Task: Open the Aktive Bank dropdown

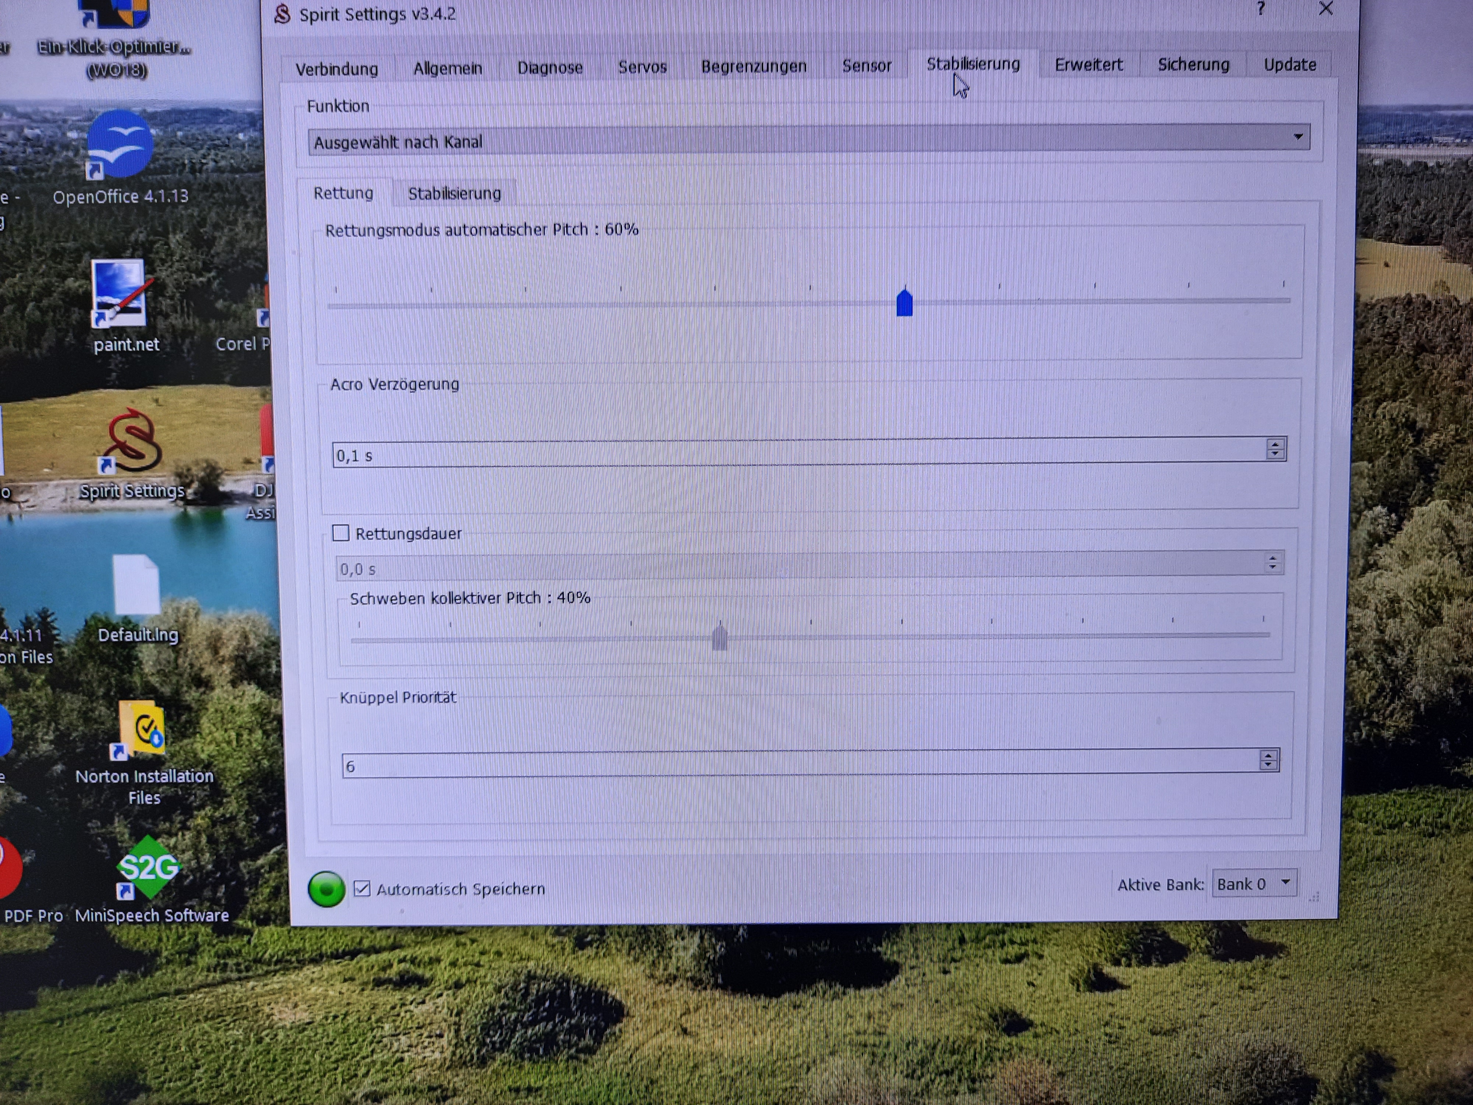Action: pos(1254,884)
